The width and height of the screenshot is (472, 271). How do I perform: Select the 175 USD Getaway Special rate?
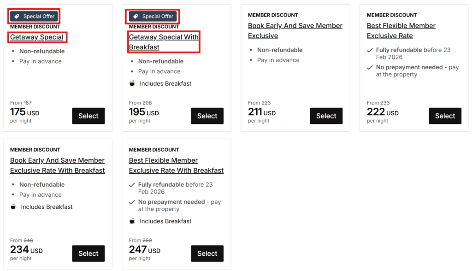[88, 116]
